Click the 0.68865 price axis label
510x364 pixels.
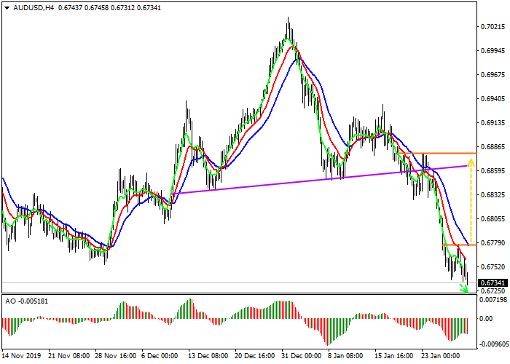[493, 146]
